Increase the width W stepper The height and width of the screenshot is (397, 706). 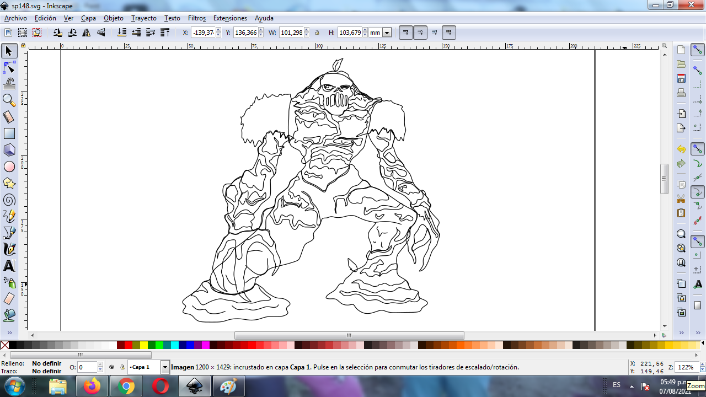307,30
